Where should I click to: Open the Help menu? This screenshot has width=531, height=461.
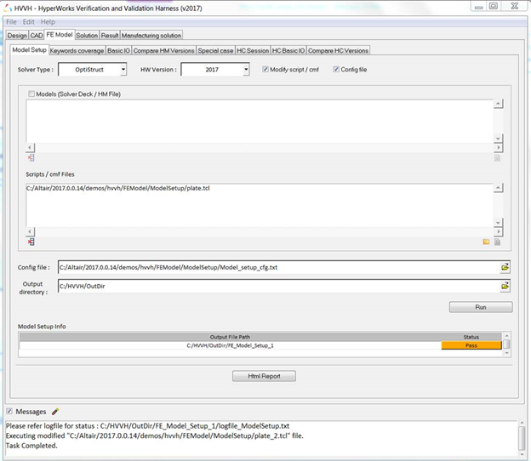pos(48,22)
